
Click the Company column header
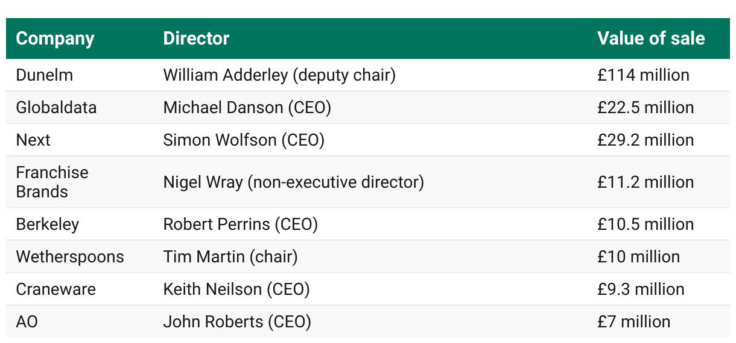point(55,39)
